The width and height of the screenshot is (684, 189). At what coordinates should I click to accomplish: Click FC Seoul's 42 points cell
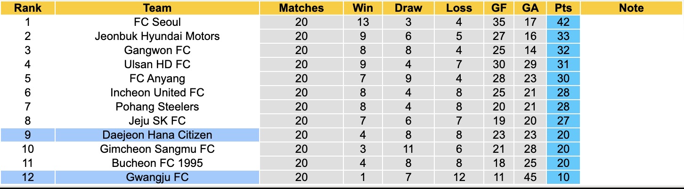click(x=563, y=22)
